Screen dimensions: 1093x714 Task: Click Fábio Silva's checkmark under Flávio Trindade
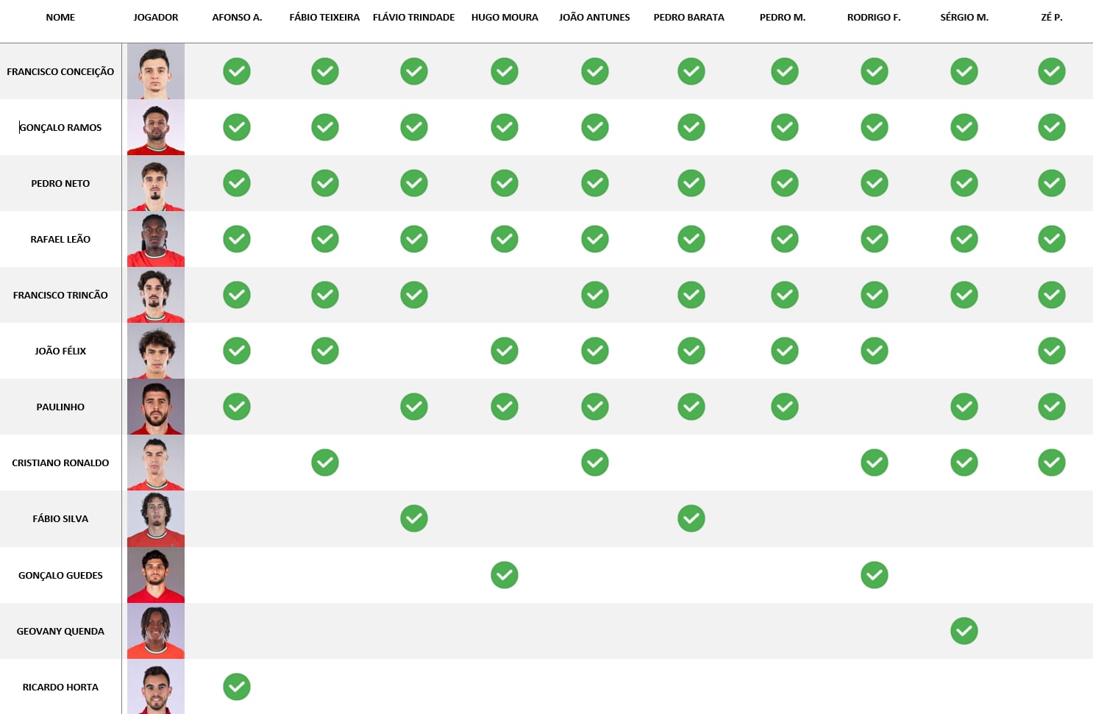click(414, 518)
